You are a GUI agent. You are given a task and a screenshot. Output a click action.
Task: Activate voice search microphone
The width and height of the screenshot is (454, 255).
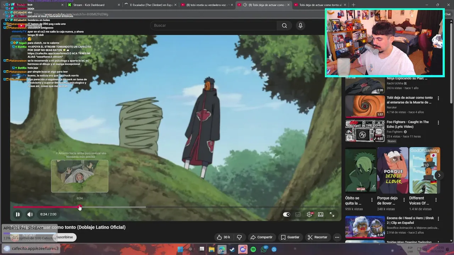(300, 25)
